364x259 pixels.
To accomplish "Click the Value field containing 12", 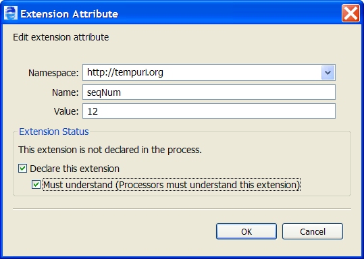I will click(x=209, y=111).
